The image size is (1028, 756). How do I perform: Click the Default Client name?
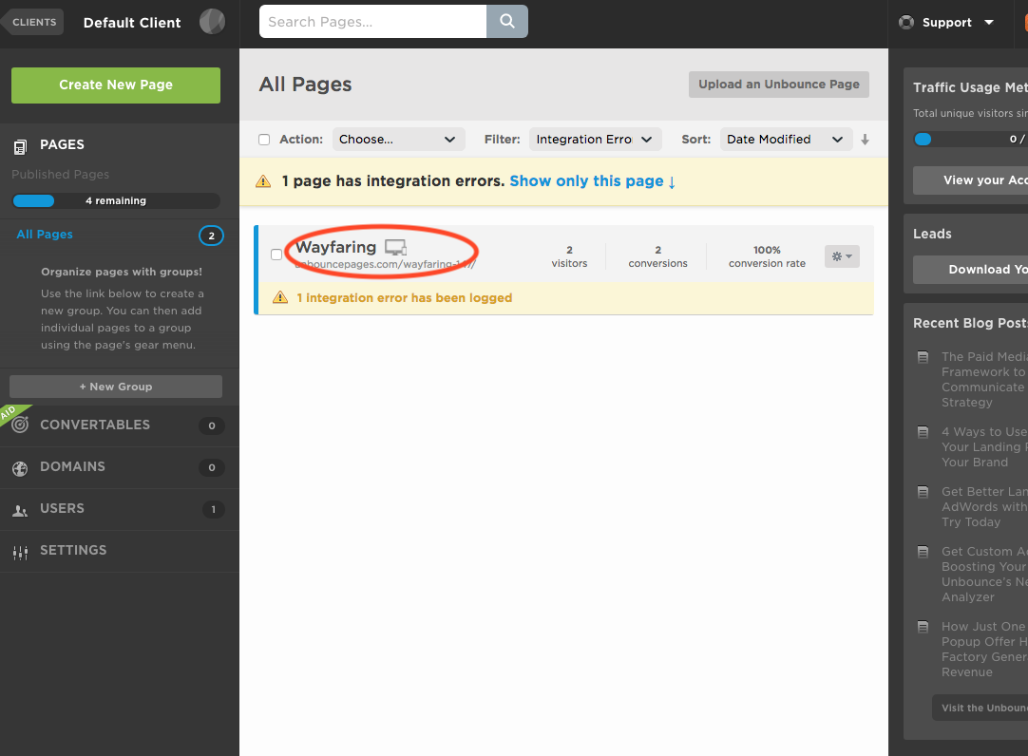pos(132,23)
